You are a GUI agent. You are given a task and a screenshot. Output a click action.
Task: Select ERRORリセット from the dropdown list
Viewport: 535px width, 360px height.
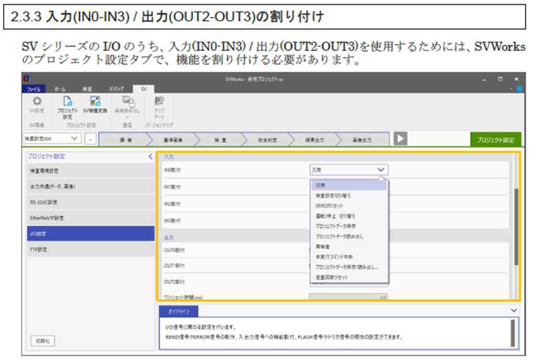click(x=330, y=206)
